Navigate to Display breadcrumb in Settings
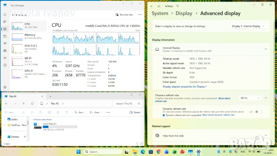Screen dimensions: 277x156 click(x=184, y=13)
